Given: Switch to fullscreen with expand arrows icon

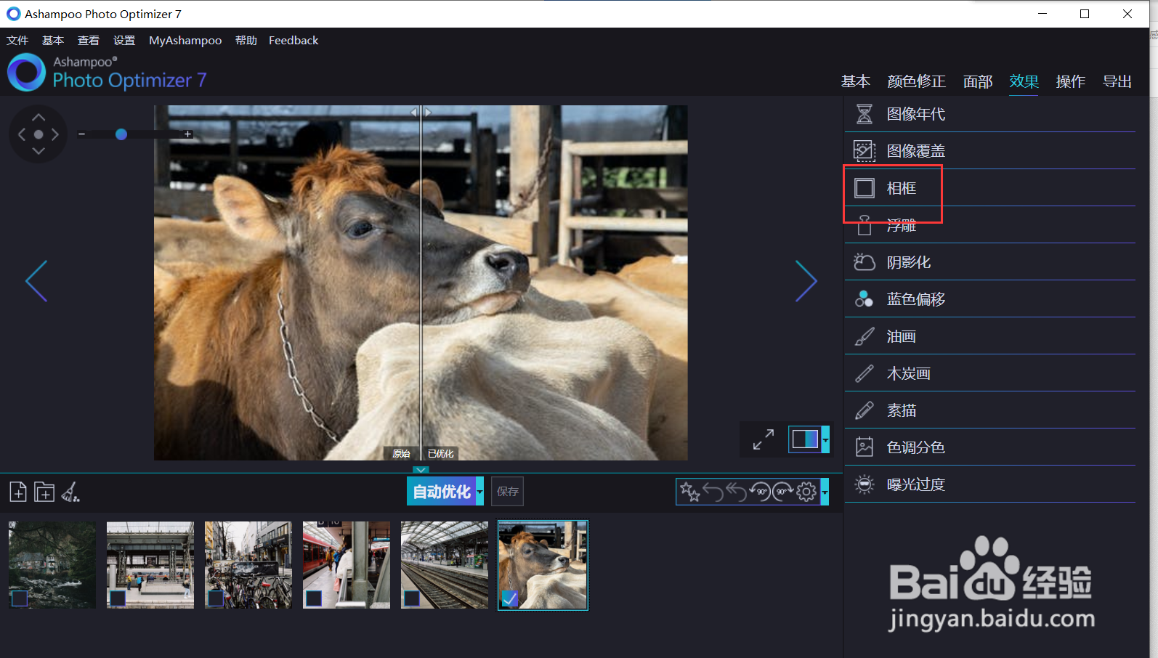Looking at the screenshot, I should [x=763, y=439].
